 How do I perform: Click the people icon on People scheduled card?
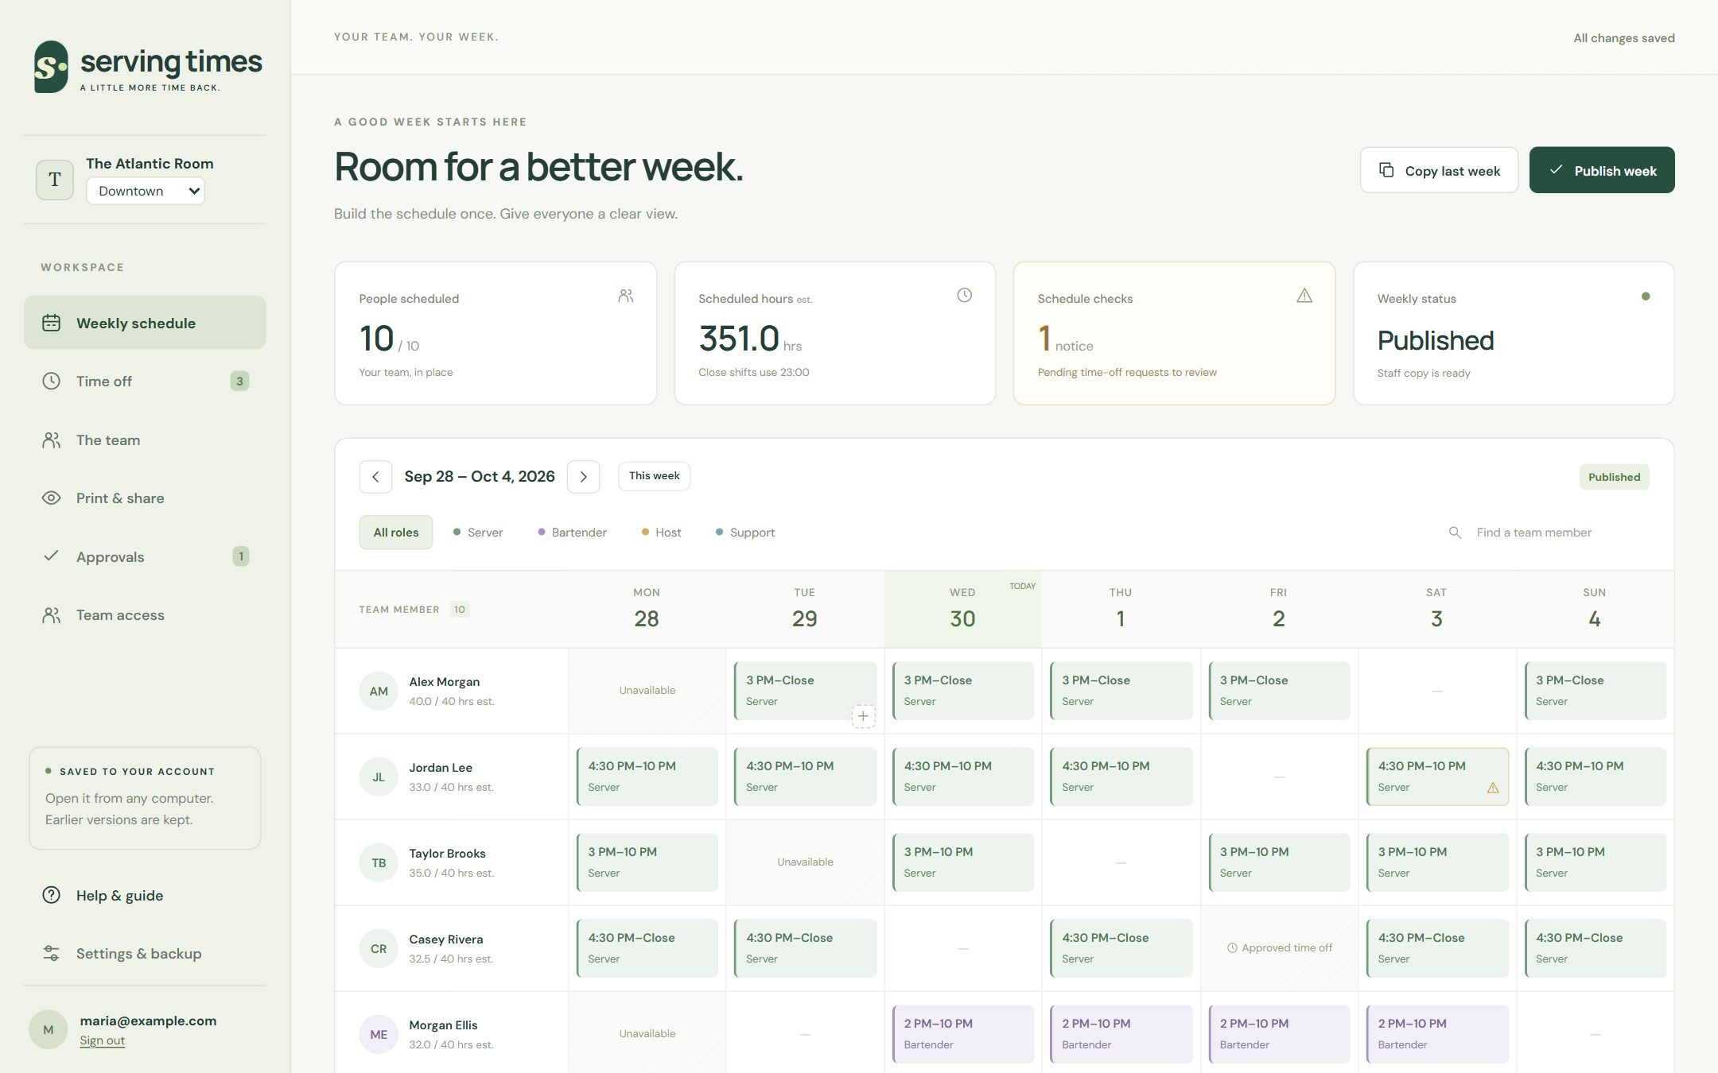coord(626,296)
